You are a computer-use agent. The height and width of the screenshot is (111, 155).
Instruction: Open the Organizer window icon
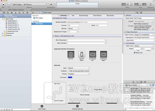click(x=151, y=4)
